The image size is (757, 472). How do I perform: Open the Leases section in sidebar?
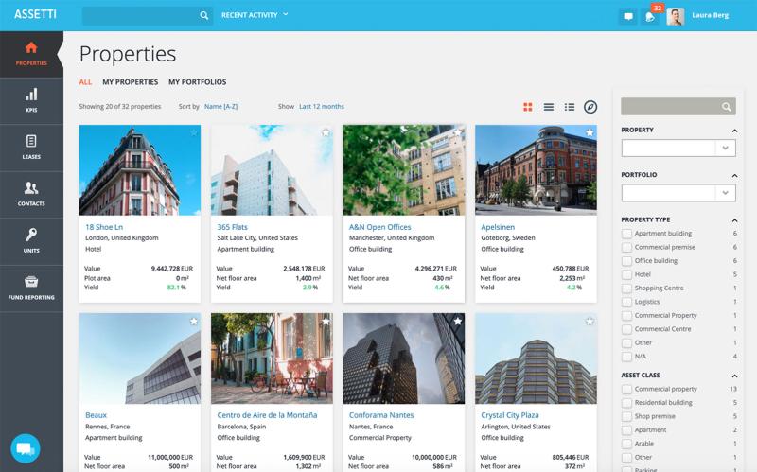pyautogui.click(x=31, y=148)
